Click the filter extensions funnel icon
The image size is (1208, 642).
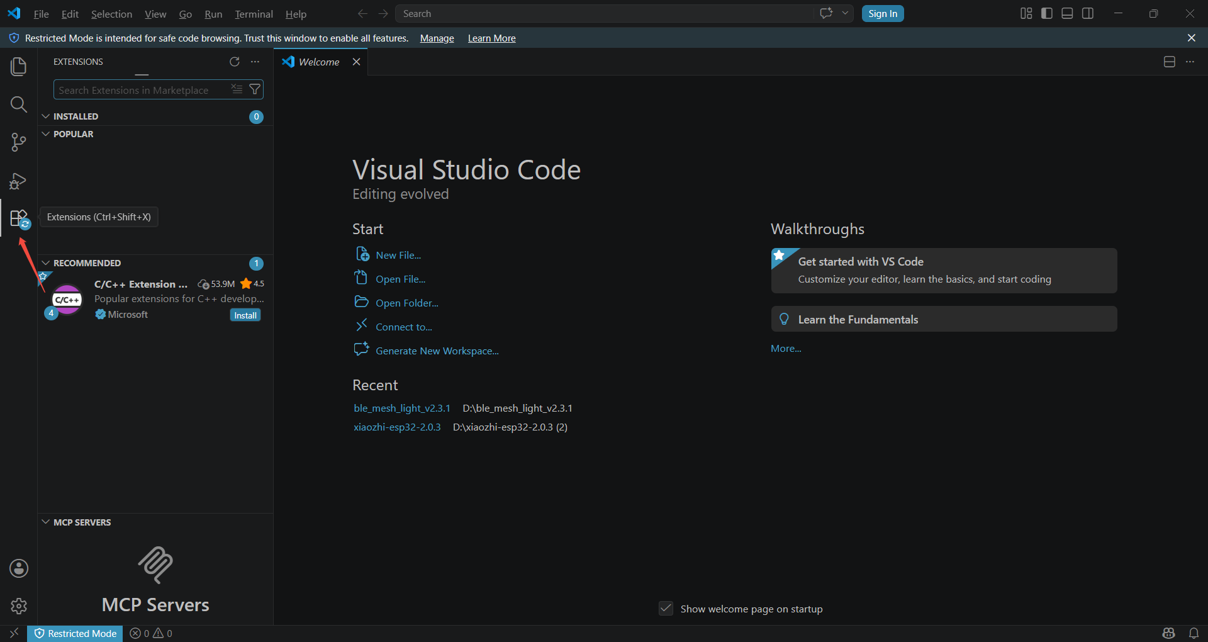(255, 89)
